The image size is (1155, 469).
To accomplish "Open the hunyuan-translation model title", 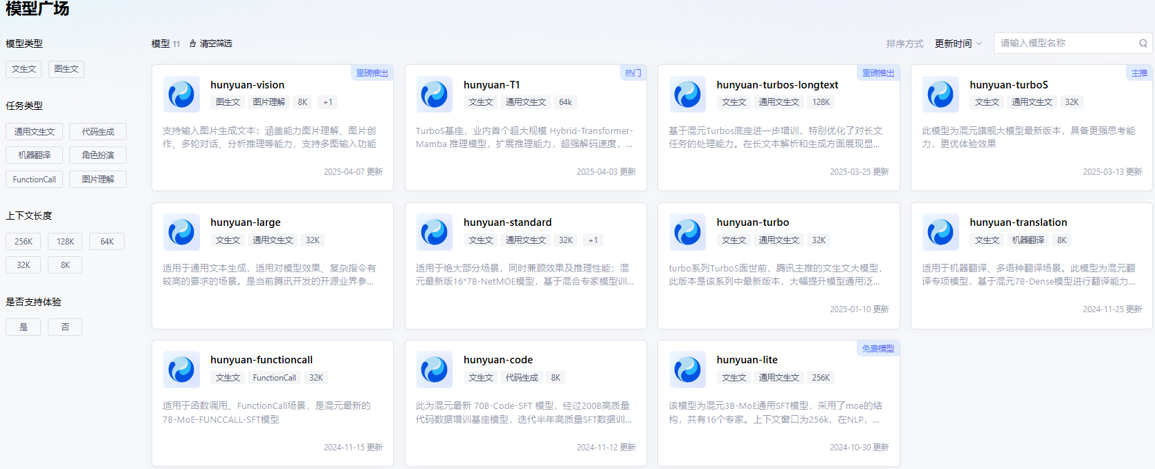I will tap(1018, 222).
